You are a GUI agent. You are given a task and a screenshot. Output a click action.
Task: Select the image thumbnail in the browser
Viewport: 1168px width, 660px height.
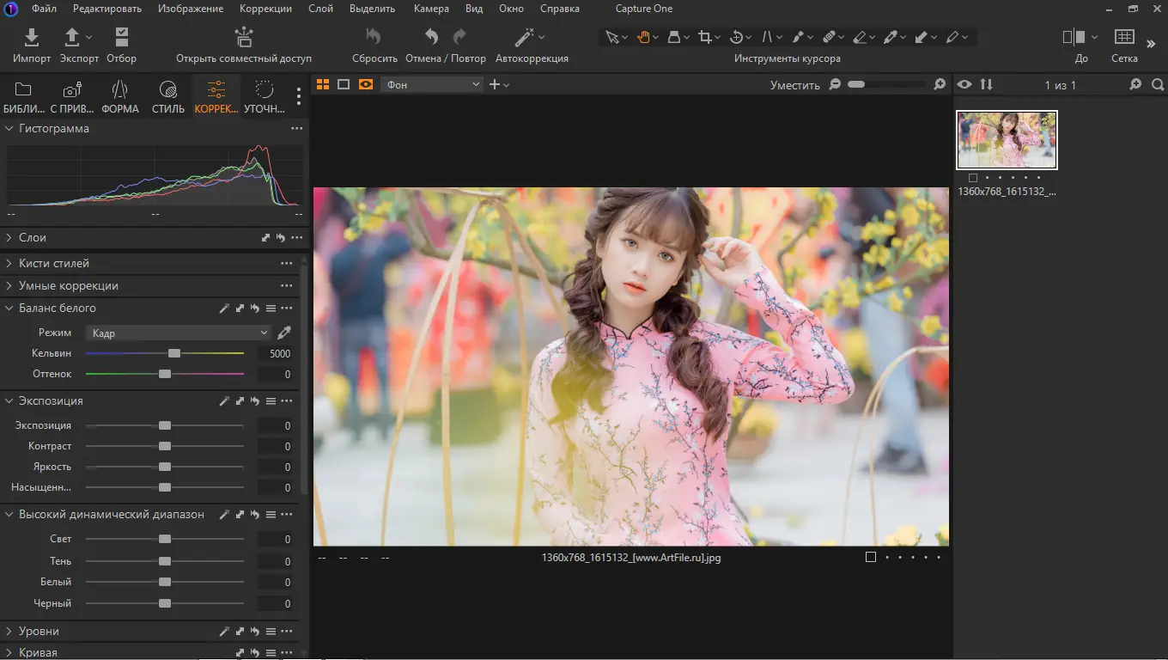[x=1007, y=140]
